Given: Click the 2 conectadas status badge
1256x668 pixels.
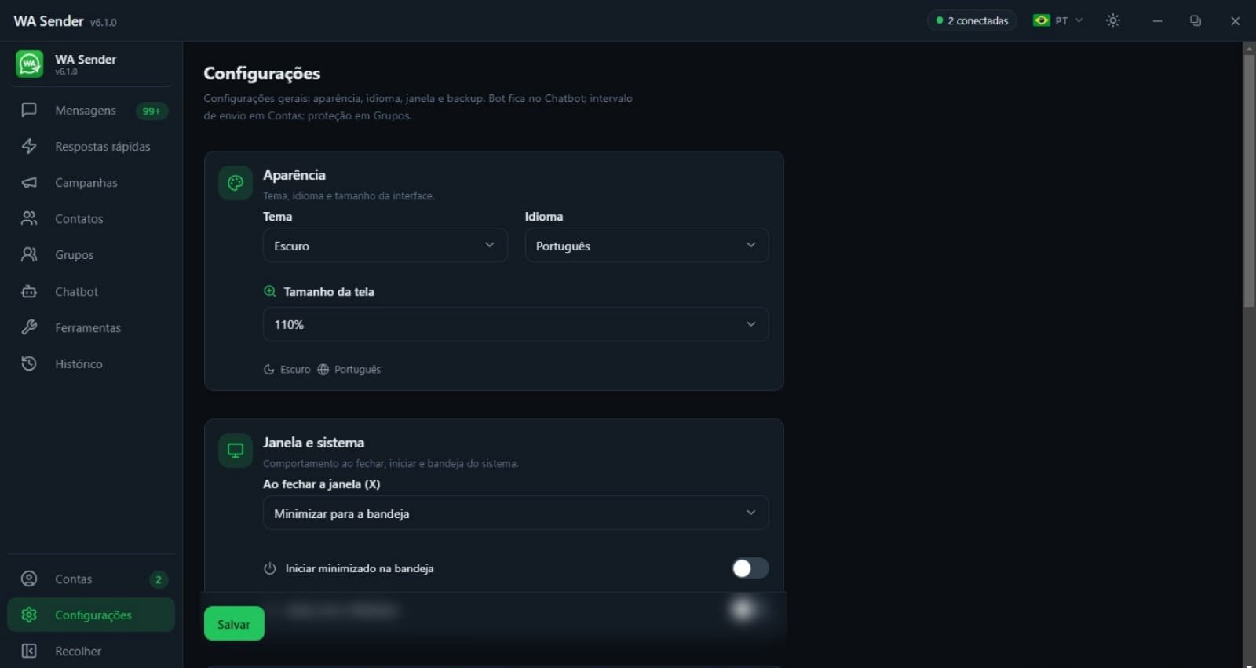Looking at the screenshot, I should 972,20.
